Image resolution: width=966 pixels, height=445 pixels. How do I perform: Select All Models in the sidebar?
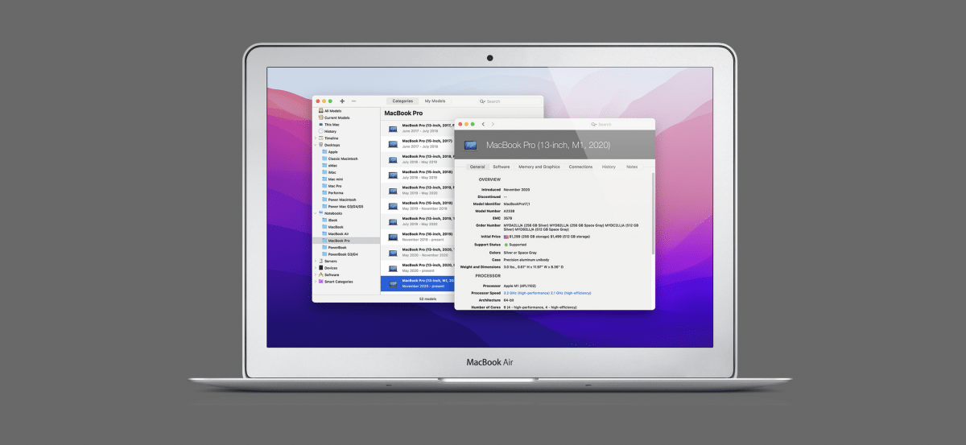click(x=332, y=111)
